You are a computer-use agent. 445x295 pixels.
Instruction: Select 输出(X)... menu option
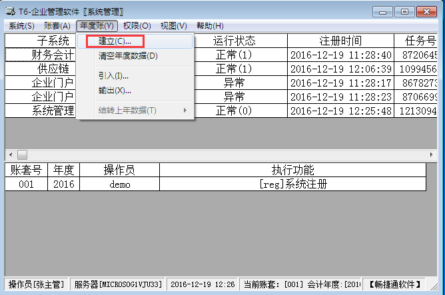tap(115, 91)
